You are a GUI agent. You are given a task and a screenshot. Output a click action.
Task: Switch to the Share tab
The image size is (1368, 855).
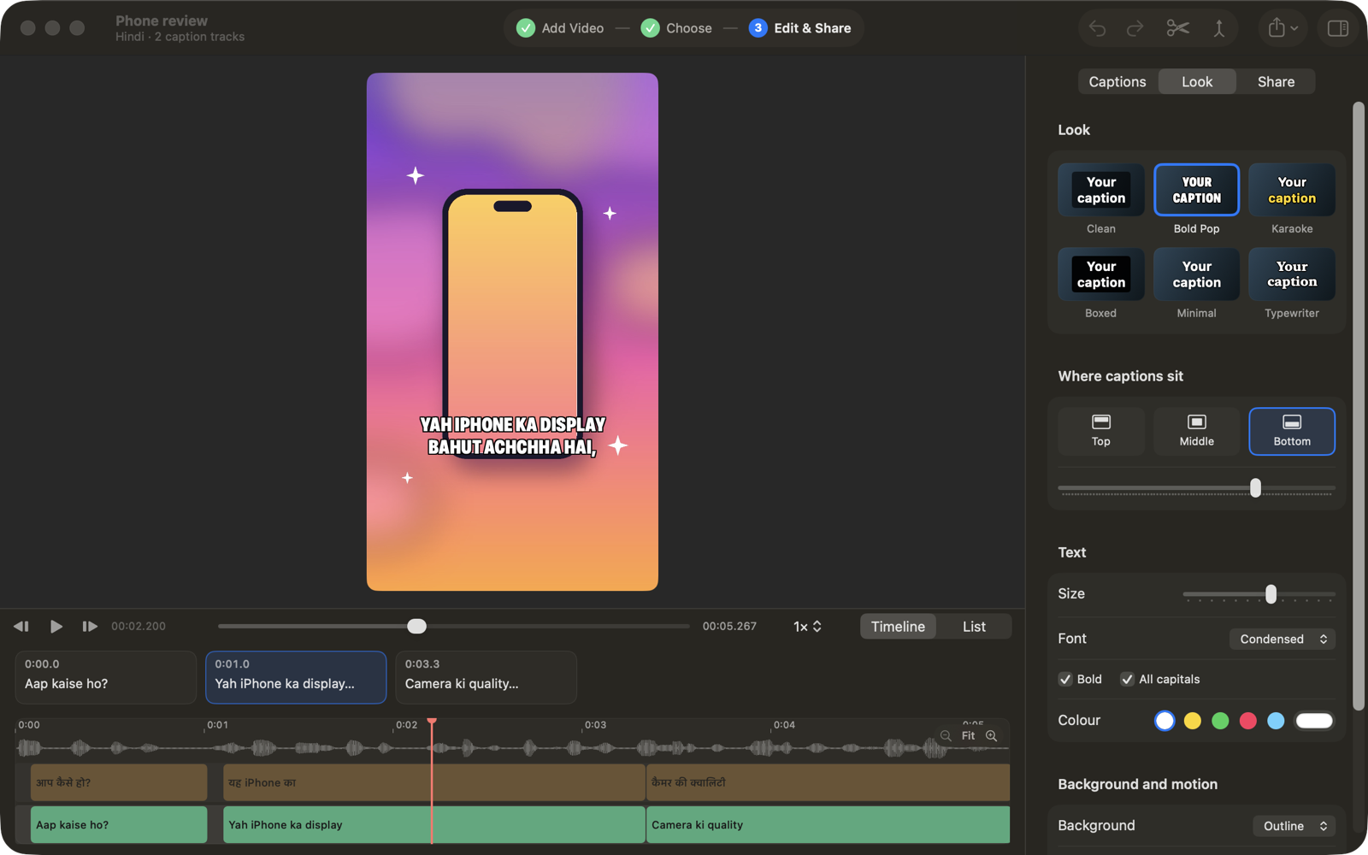[x=1276, y=82]
